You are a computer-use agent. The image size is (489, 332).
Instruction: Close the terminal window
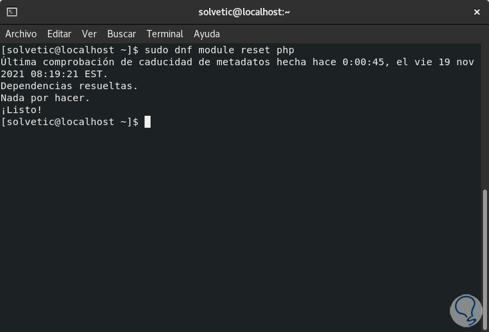click(x=476, y=12)
